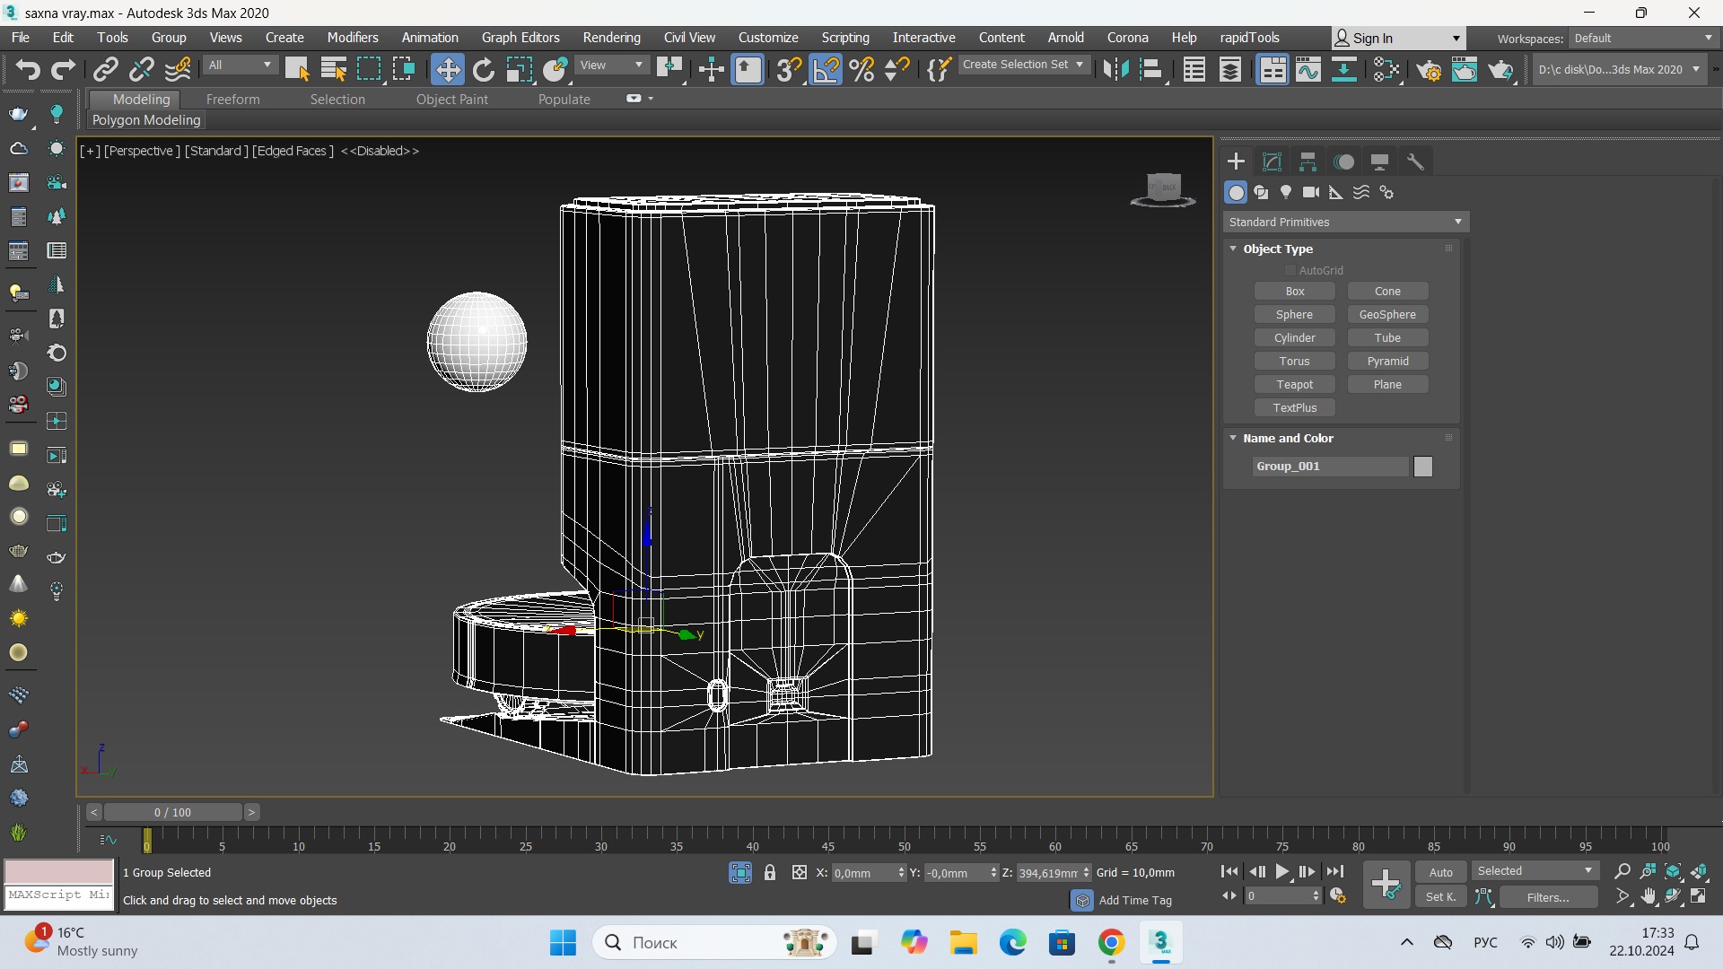This screenshot has width=1723, height=969.
Task: Open the Modifiers menu
Action: tap(352, 38)
